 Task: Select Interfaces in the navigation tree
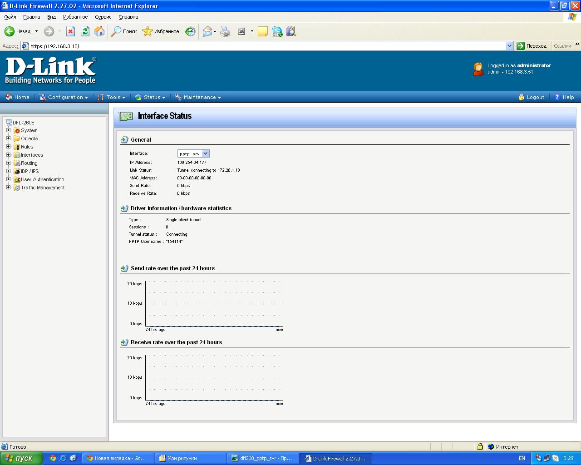32,155
